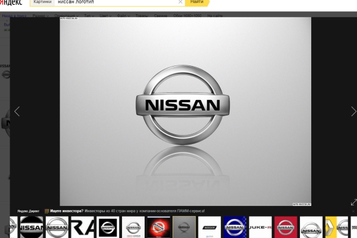Open the black-circle NISSAN thumbnail

tap(32, 227)
